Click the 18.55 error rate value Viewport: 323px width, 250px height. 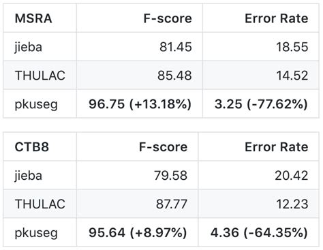pyautogui.click(x=292, y=47)
